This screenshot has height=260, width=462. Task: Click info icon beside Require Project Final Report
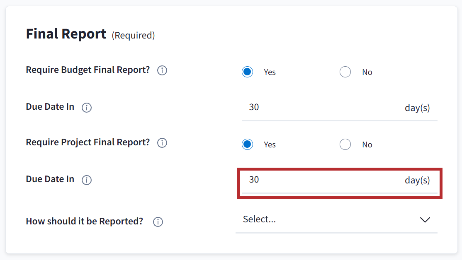click(x=162, y=143)
